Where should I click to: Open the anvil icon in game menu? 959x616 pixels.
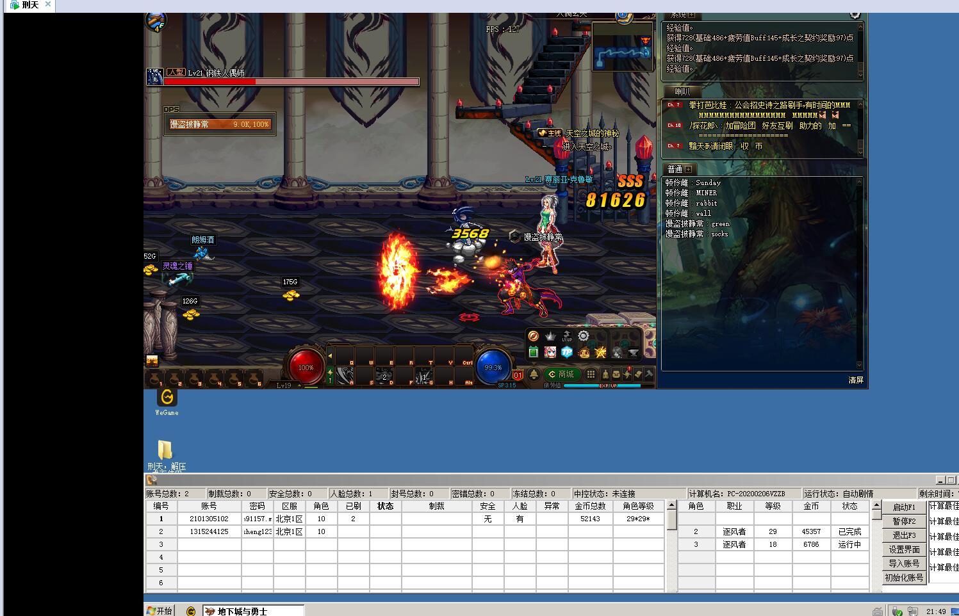pos(633,352)
